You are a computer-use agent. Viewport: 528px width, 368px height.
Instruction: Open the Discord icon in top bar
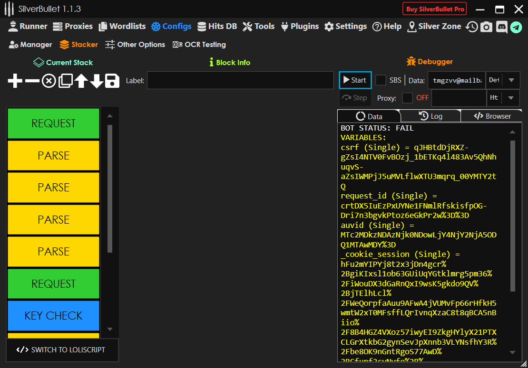coord(501,27)
